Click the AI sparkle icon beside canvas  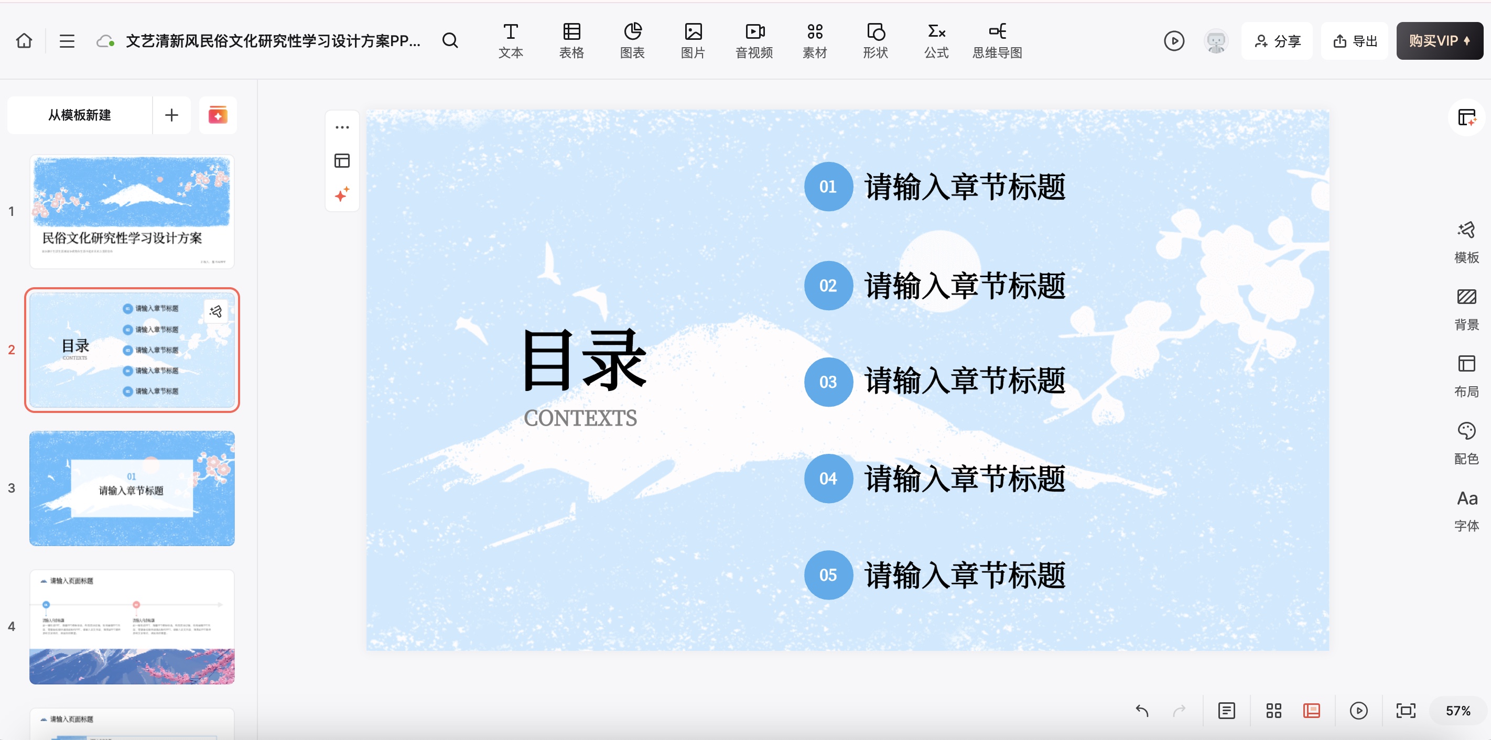click(x=342, y=194)
